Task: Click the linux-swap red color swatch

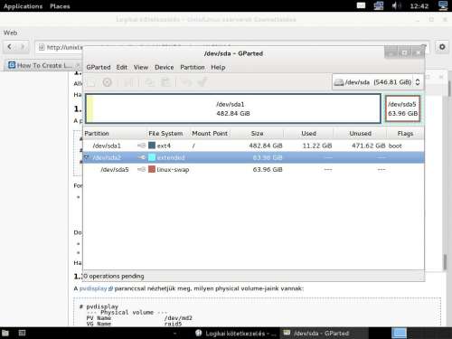Action: (x=152, y=169)
